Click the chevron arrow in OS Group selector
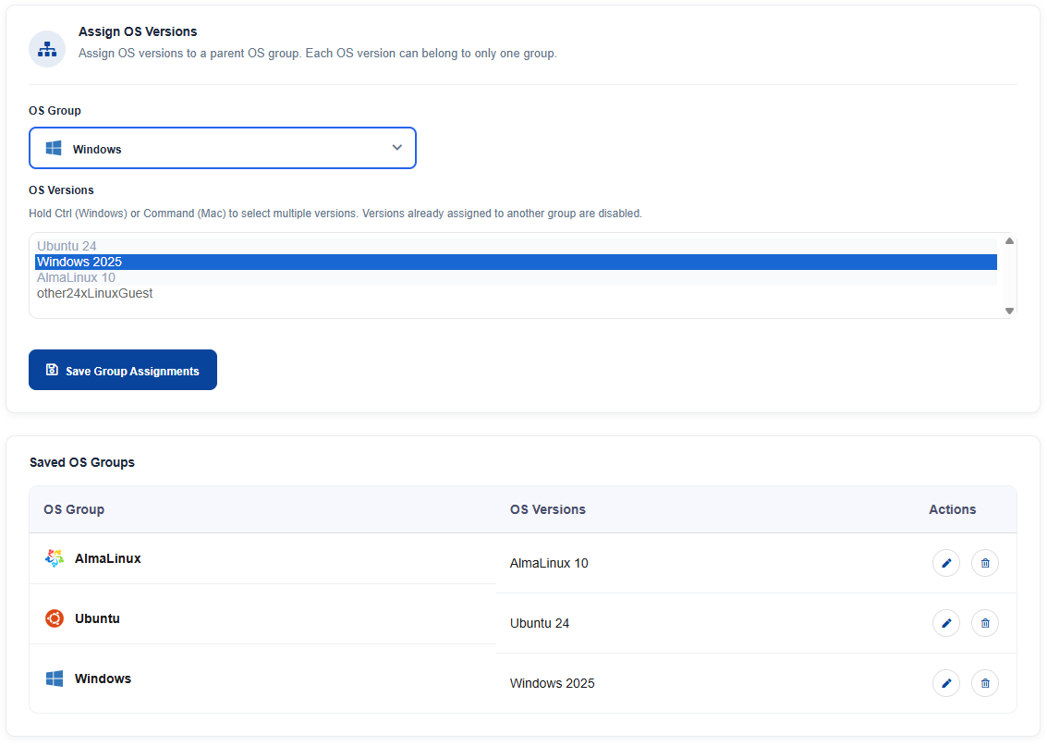Image resolution: width=1047 pixels, height=746 pixels. tap(397, 148)
